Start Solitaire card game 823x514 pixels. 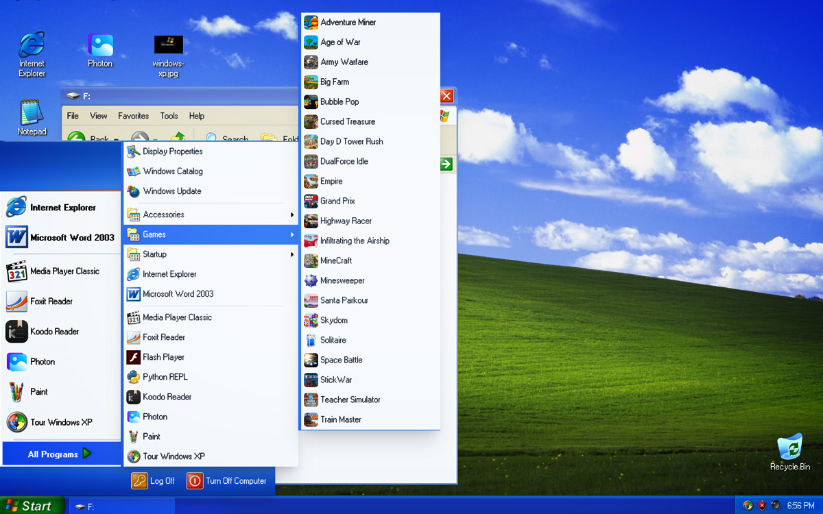point(370,341)
